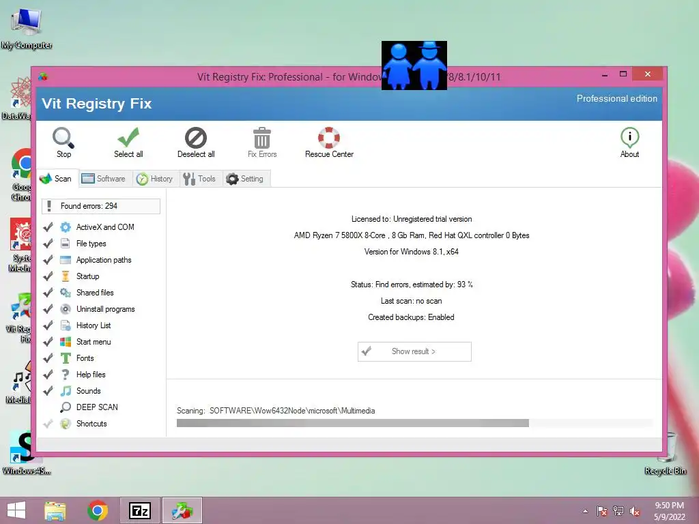Click the Uninstall programs disc icon
699x524 pixels.
pyautogui.click(x=66, y=309)
